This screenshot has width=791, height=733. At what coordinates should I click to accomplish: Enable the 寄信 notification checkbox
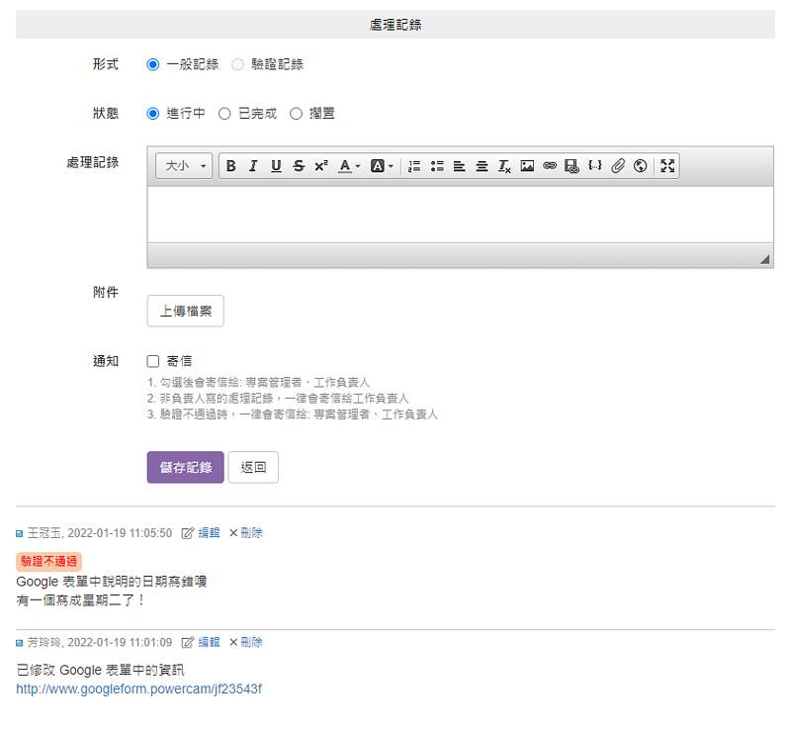153,361
